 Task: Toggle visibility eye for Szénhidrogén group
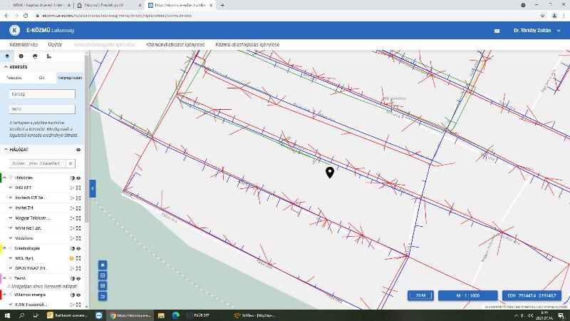tap(78, 248)
